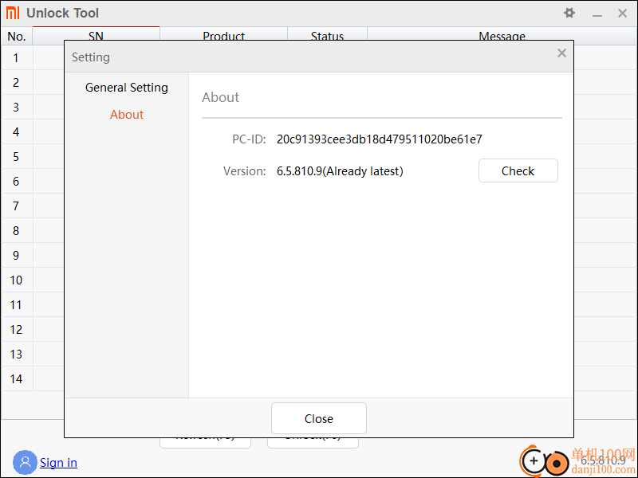Select row number 1 in the table
Image resolution: width=638 pixels, height=478 pixels.
[16, 57]
